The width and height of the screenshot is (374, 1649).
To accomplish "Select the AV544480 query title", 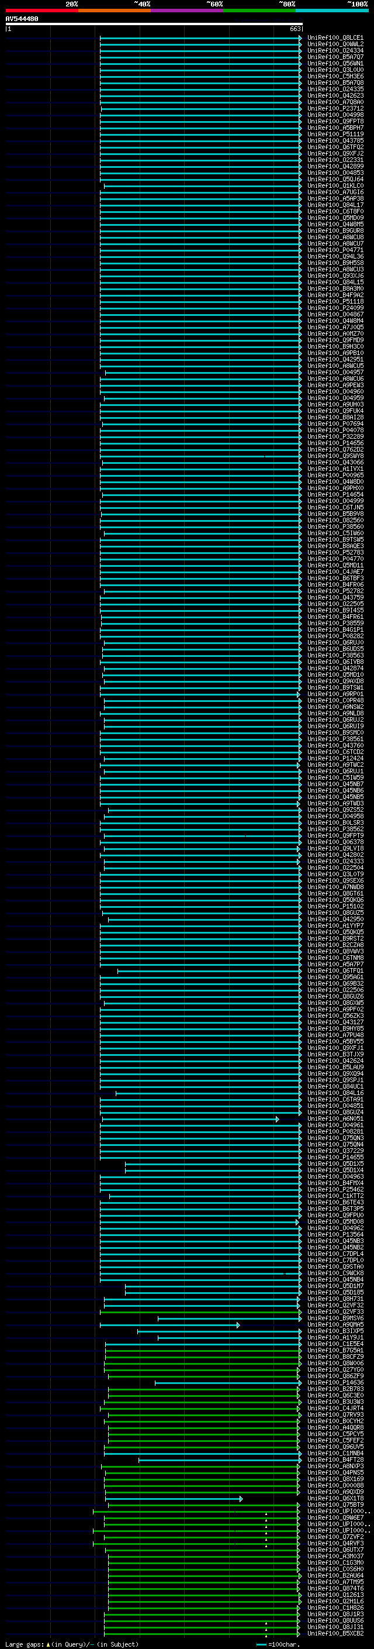I will (x=22, y=19).
